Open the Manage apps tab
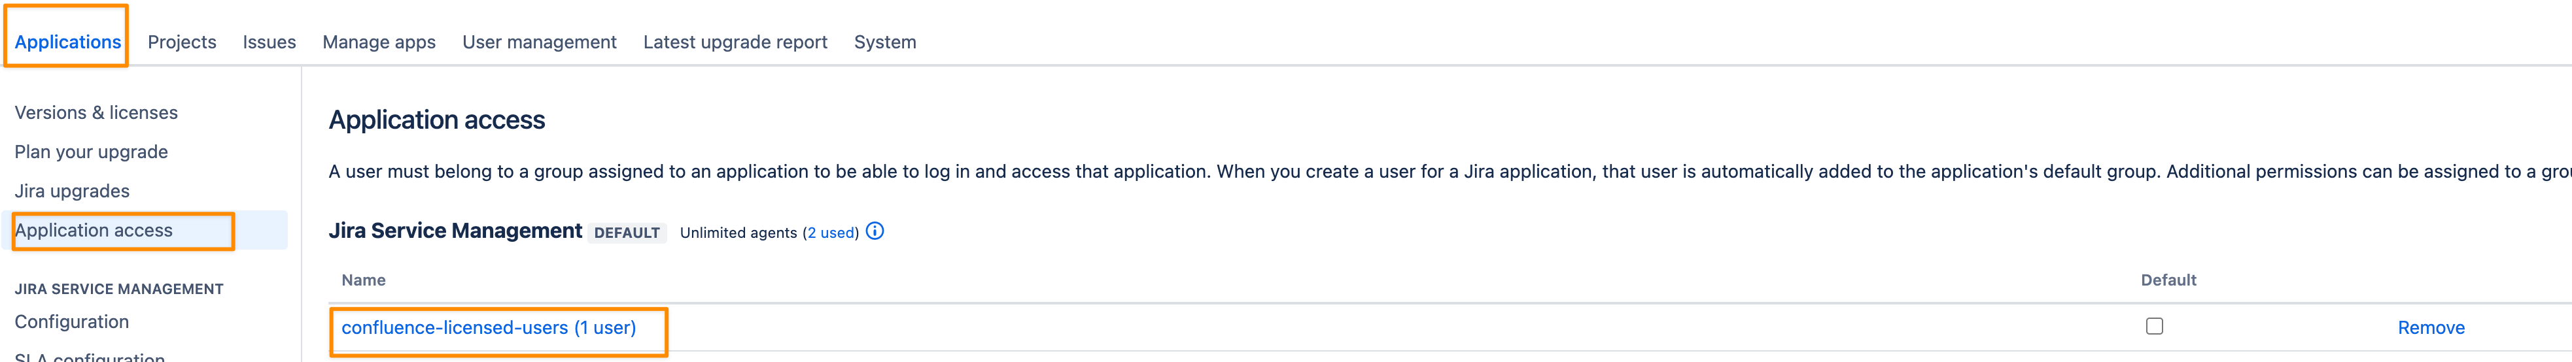Screen dimensions: 2572x362 (x=379, y=42)
